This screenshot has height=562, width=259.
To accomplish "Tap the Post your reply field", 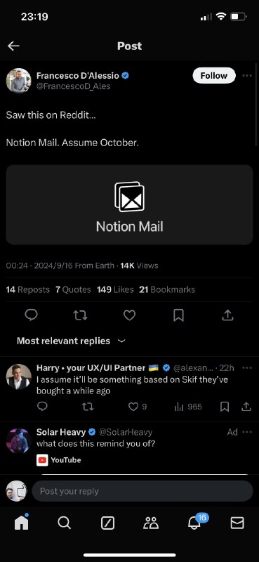I will 142,491.
